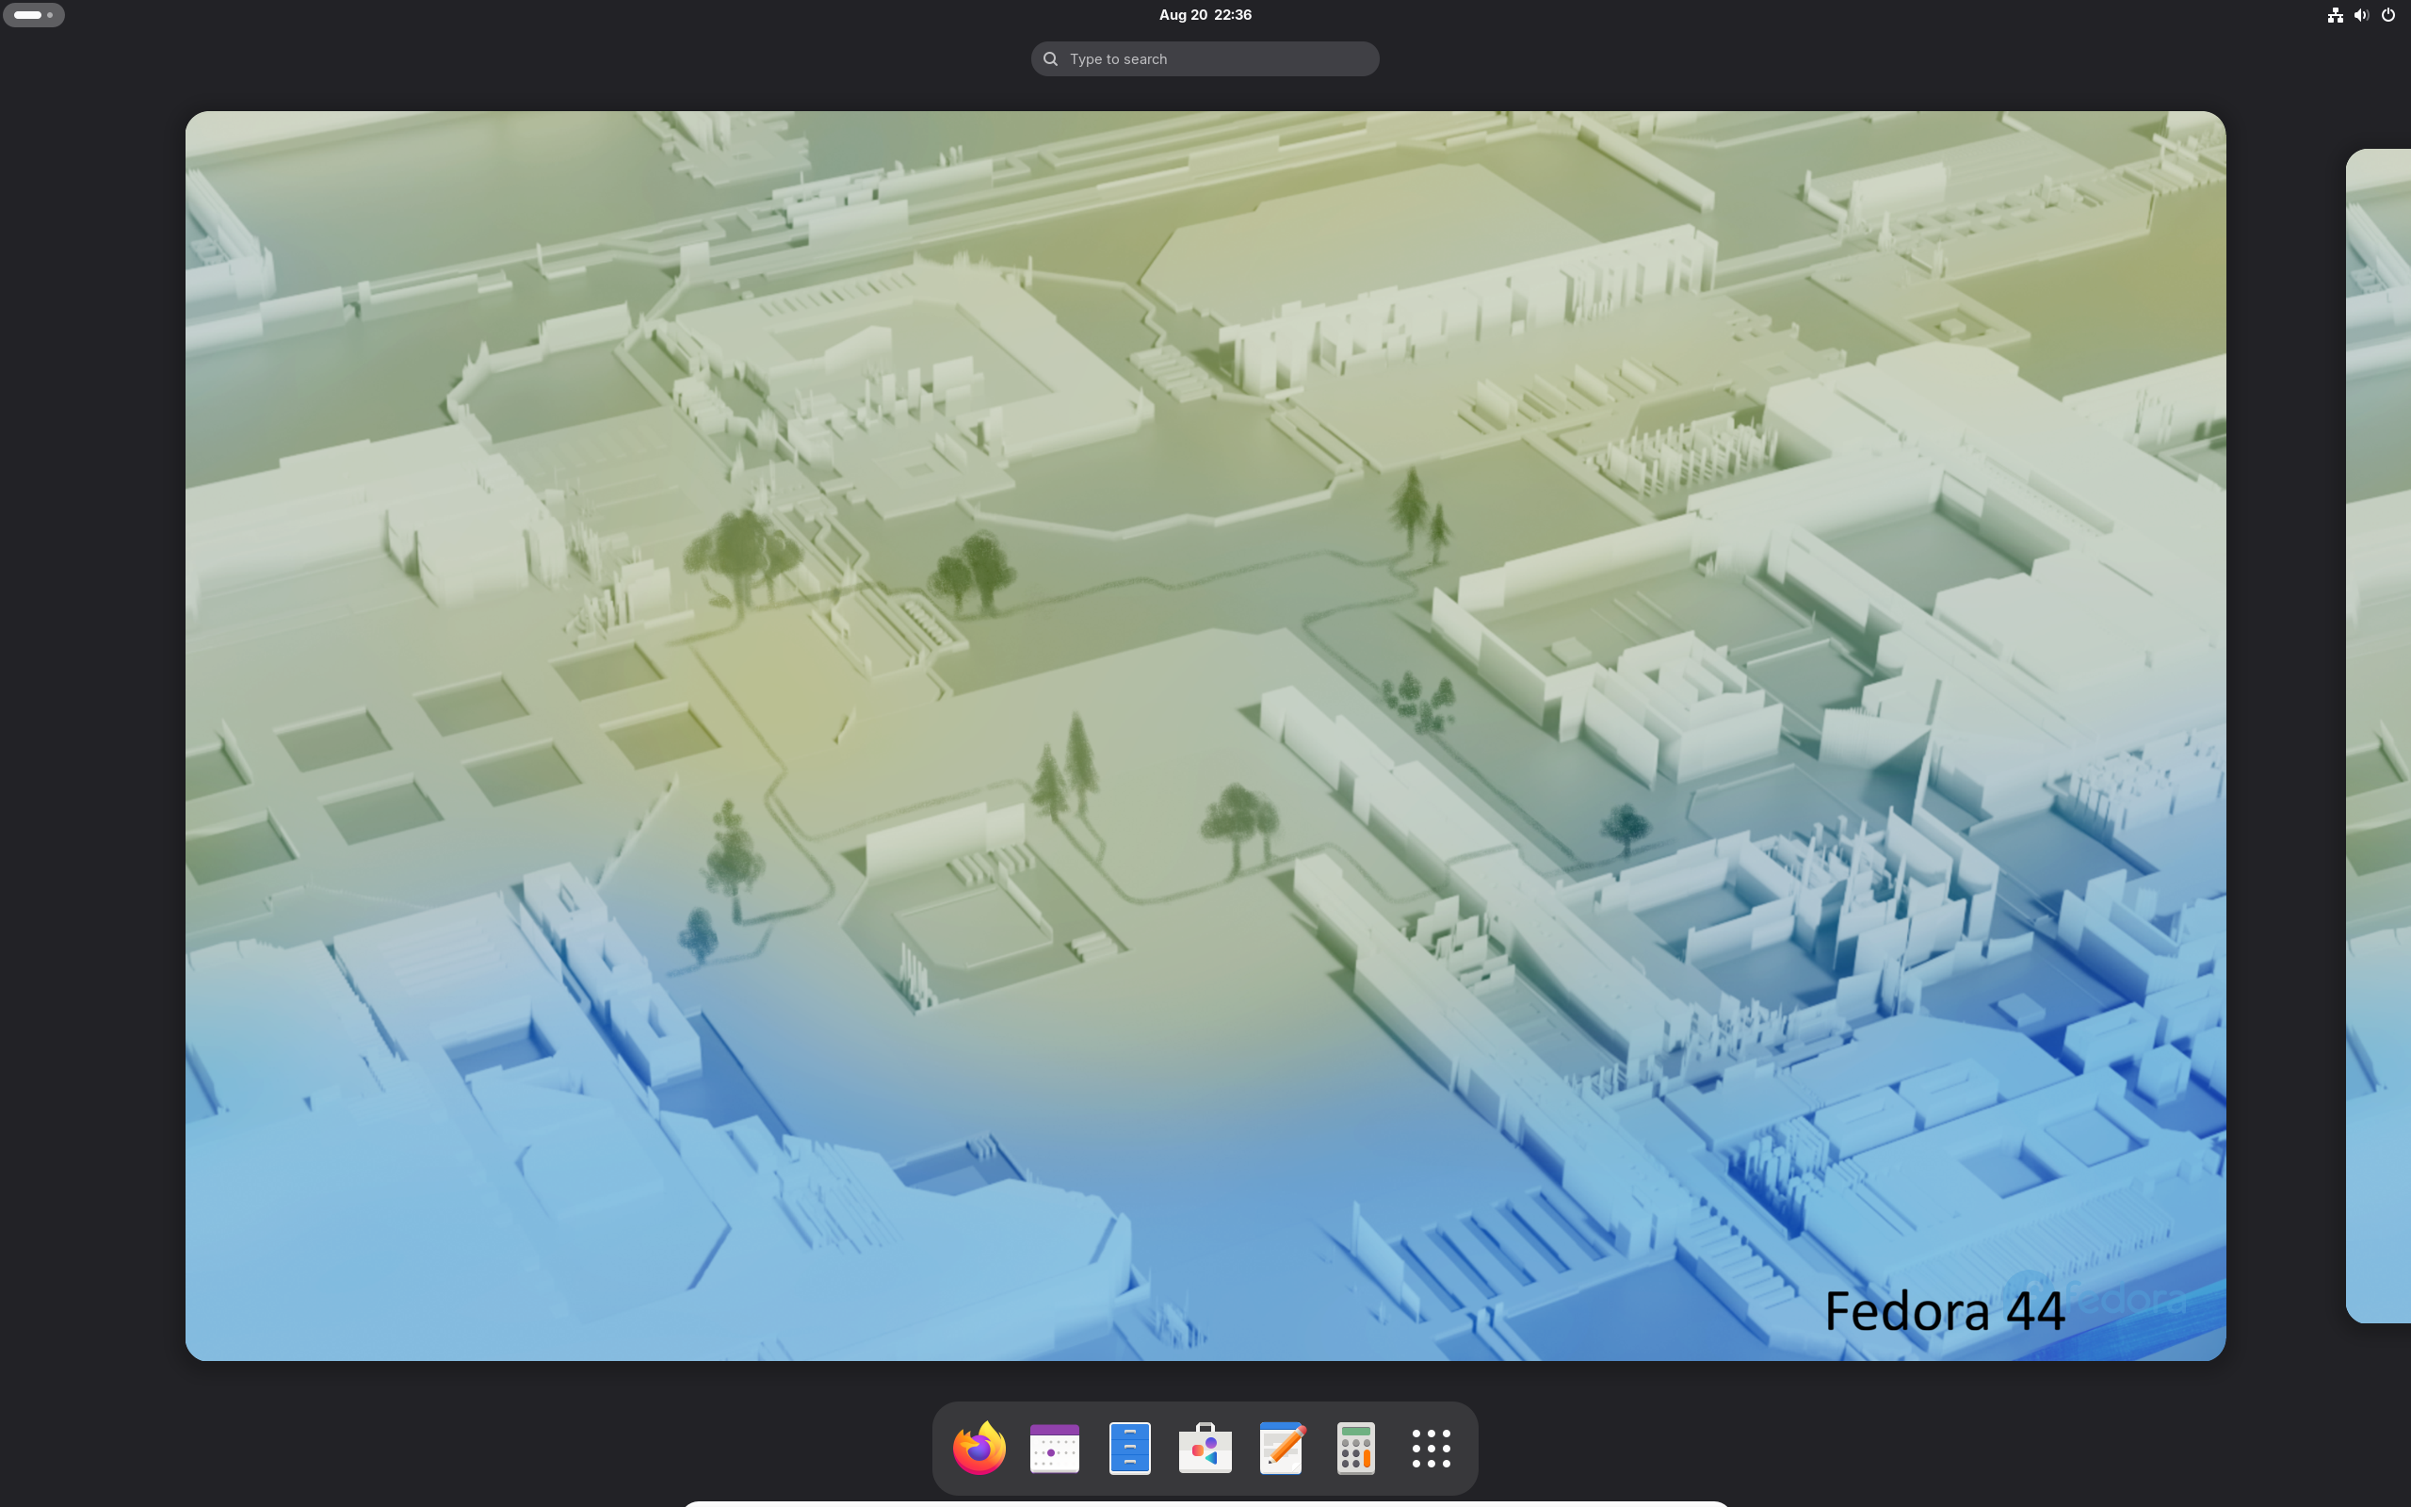Open the Calculator from the dock

[x=1356, y=1449]
